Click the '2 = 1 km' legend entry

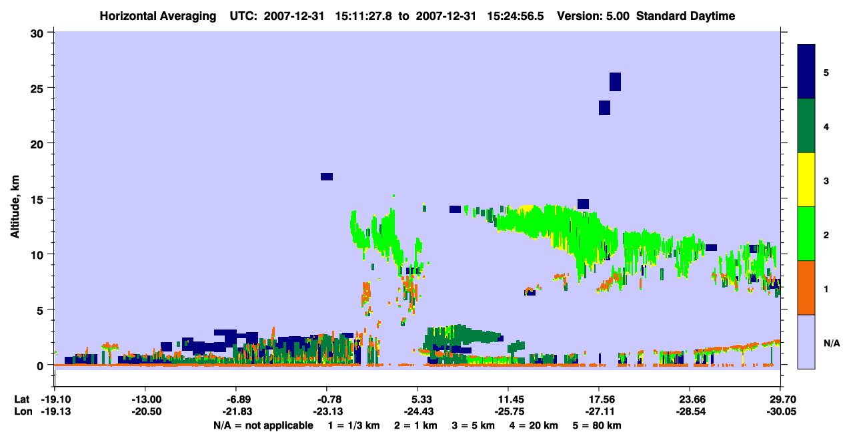click(x=415, y=425)
